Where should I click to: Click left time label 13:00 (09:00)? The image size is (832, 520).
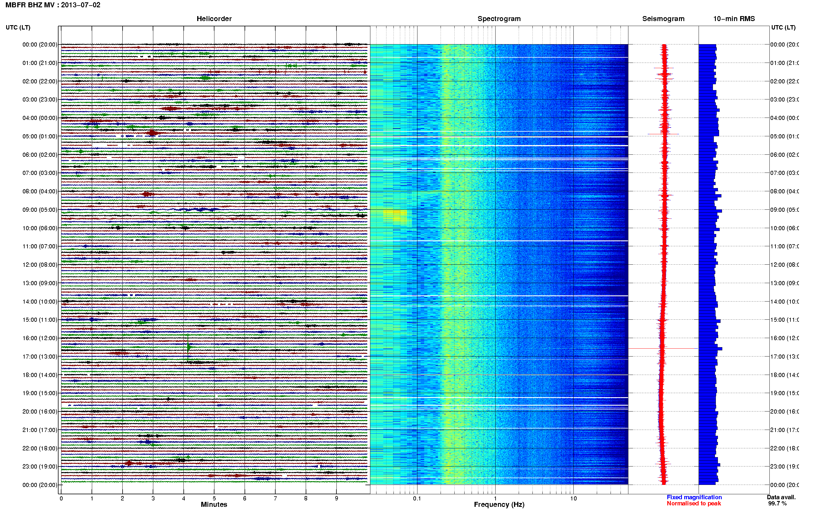point(40,283)
